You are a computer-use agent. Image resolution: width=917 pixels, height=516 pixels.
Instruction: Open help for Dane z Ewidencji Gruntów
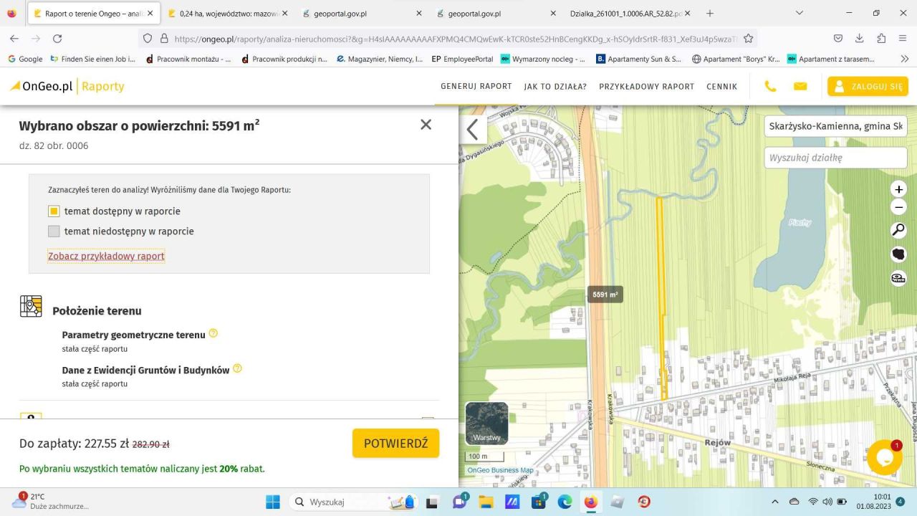click(x=237, y=368)
